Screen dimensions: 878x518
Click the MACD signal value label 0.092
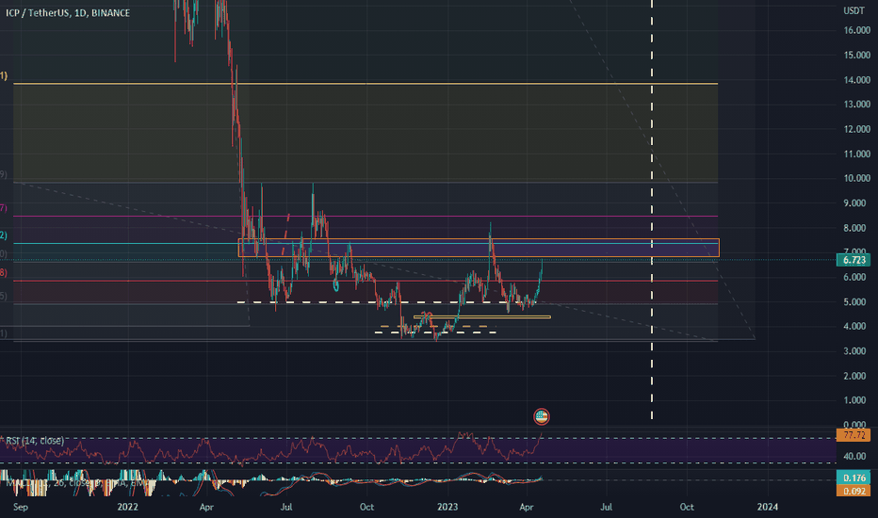tap(854, 491)
